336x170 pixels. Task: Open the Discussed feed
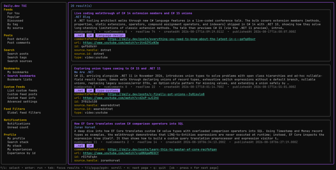coord(15,21)
